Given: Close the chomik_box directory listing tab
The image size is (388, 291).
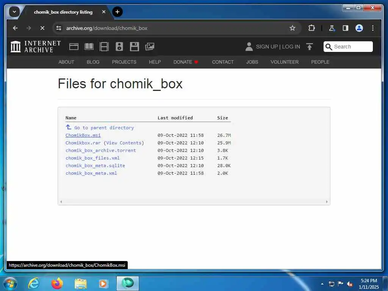Looking at the screenshot, I should [x=104, y=12].
